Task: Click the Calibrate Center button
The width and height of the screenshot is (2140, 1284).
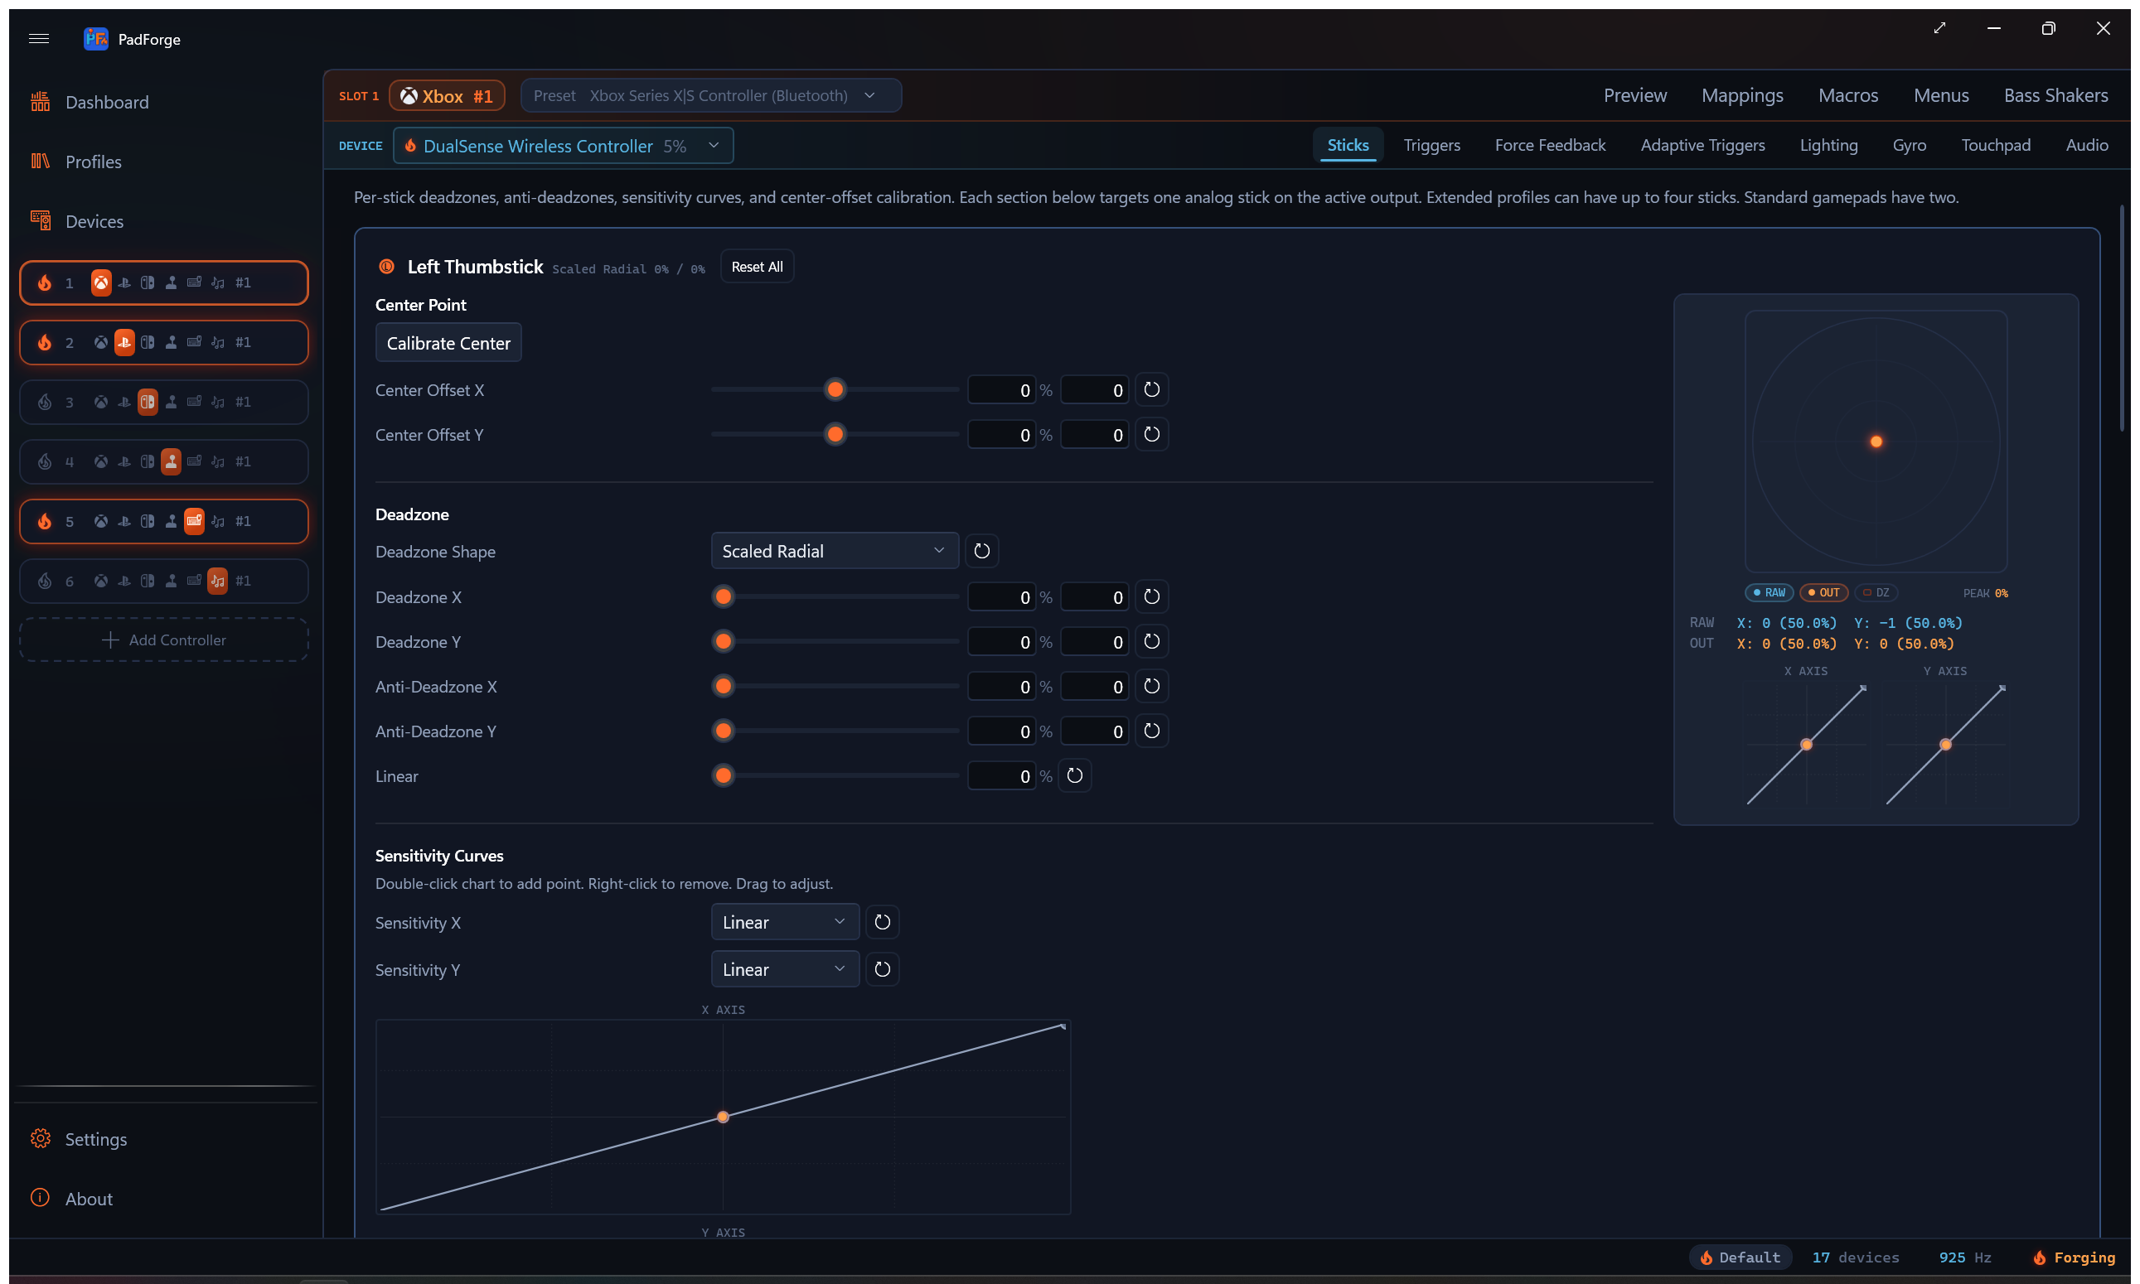Action: 448,344
